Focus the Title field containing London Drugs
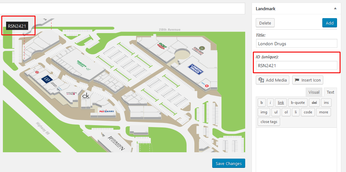 click(296, 44)
